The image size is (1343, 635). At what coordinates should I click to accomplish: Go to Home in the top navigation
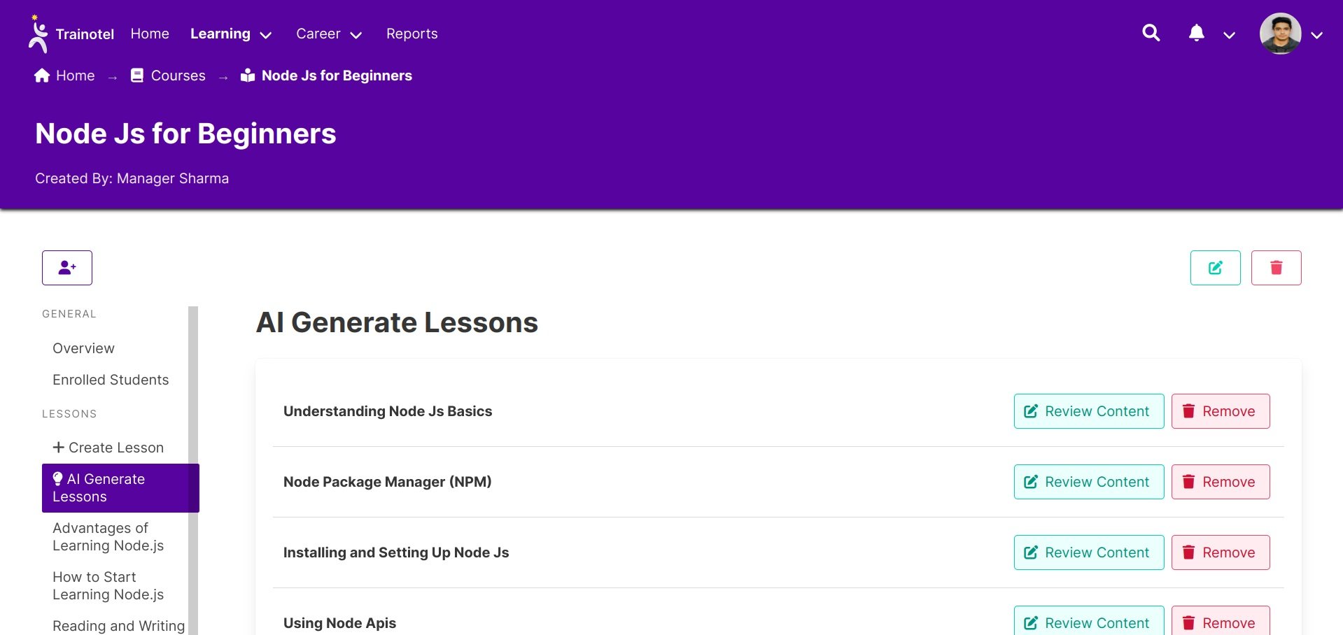(150, 34)
